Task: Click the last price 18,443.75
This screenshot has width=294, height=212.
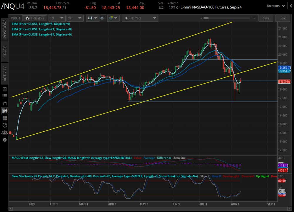Action: (x=52, y=8)
